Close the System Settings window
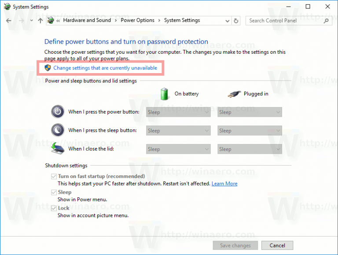The image size is (338, 255). point(327,7)
